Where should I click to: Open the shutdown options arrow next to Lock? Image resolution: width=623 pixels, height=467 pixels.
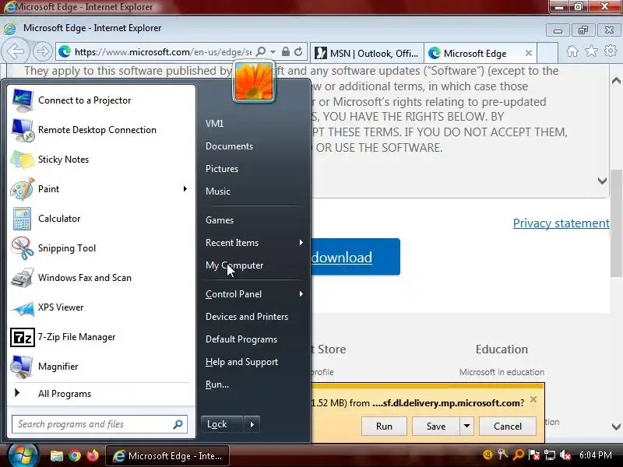(252, 424)
